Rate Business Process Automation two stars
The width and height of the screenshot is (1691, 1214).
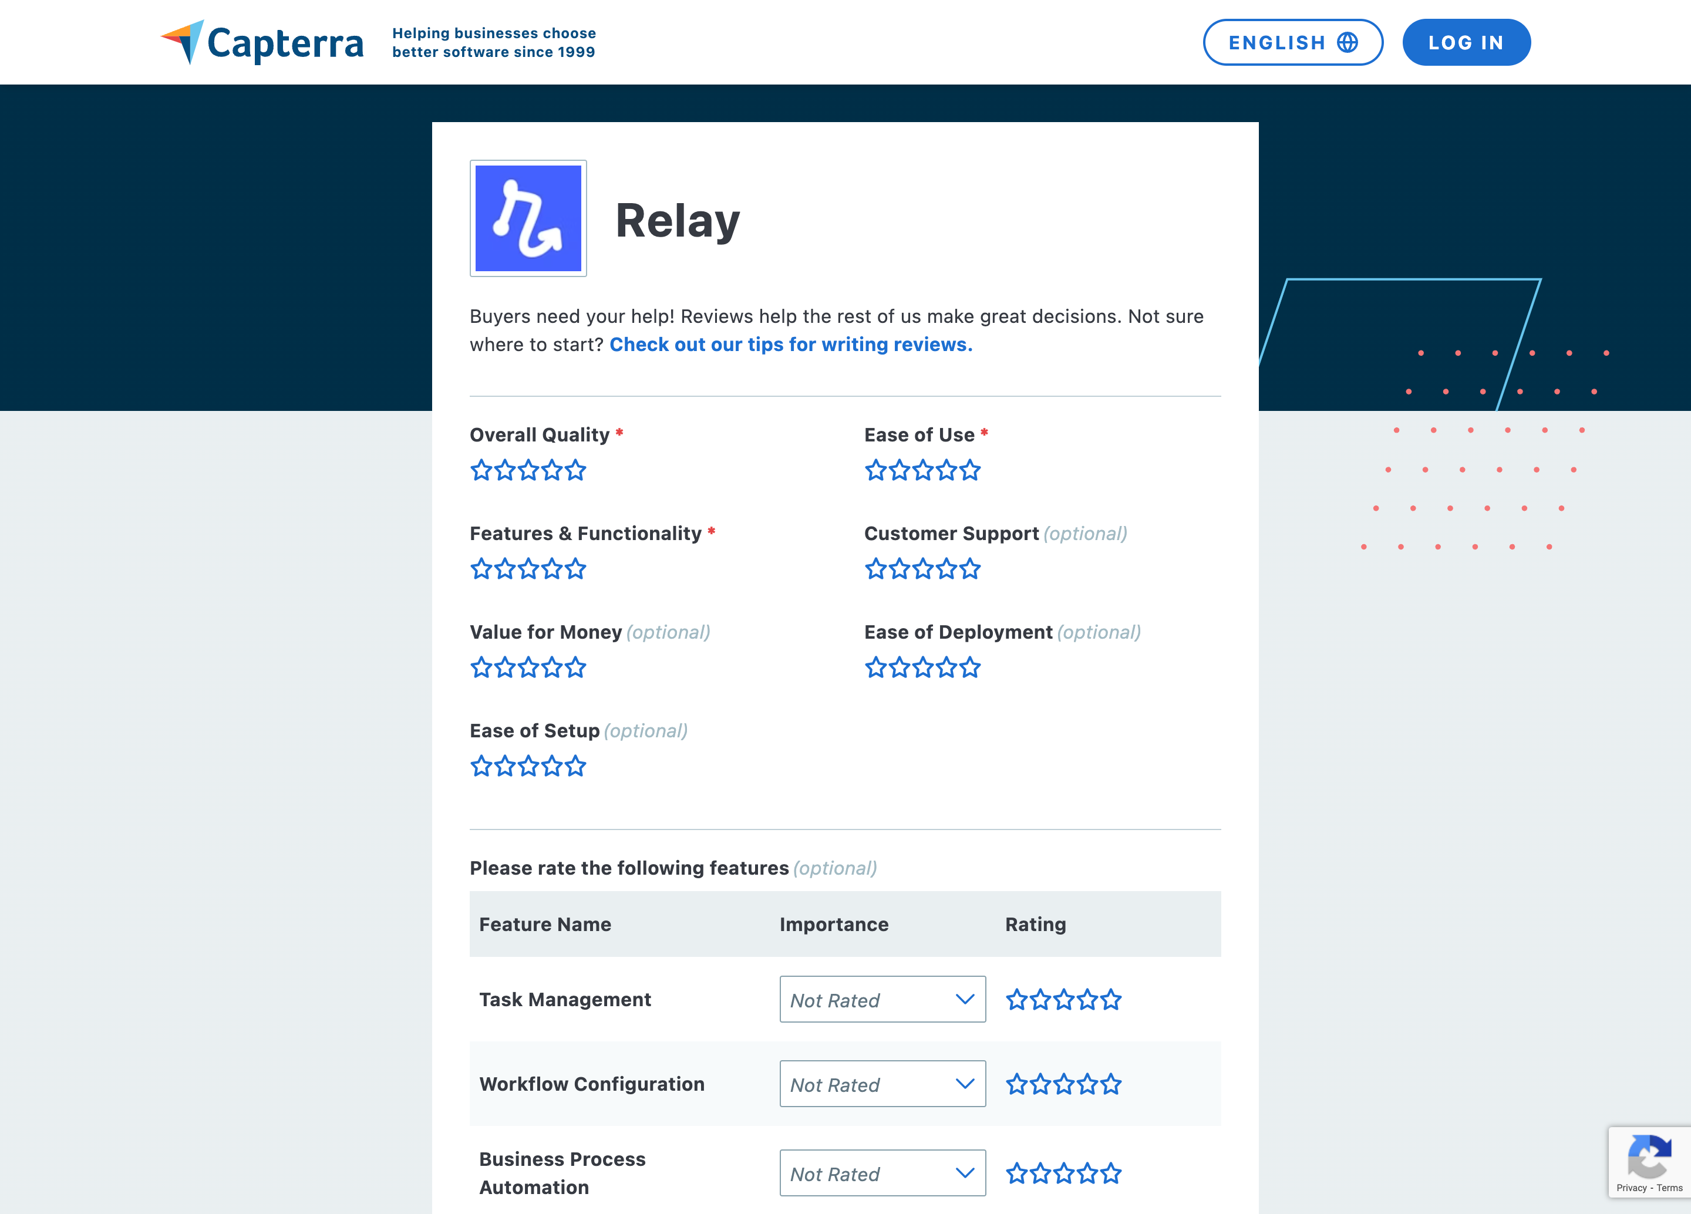coord(1041,1173)
